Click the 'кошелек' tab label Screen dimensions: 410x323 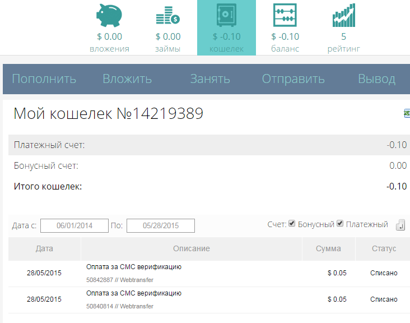226,49
